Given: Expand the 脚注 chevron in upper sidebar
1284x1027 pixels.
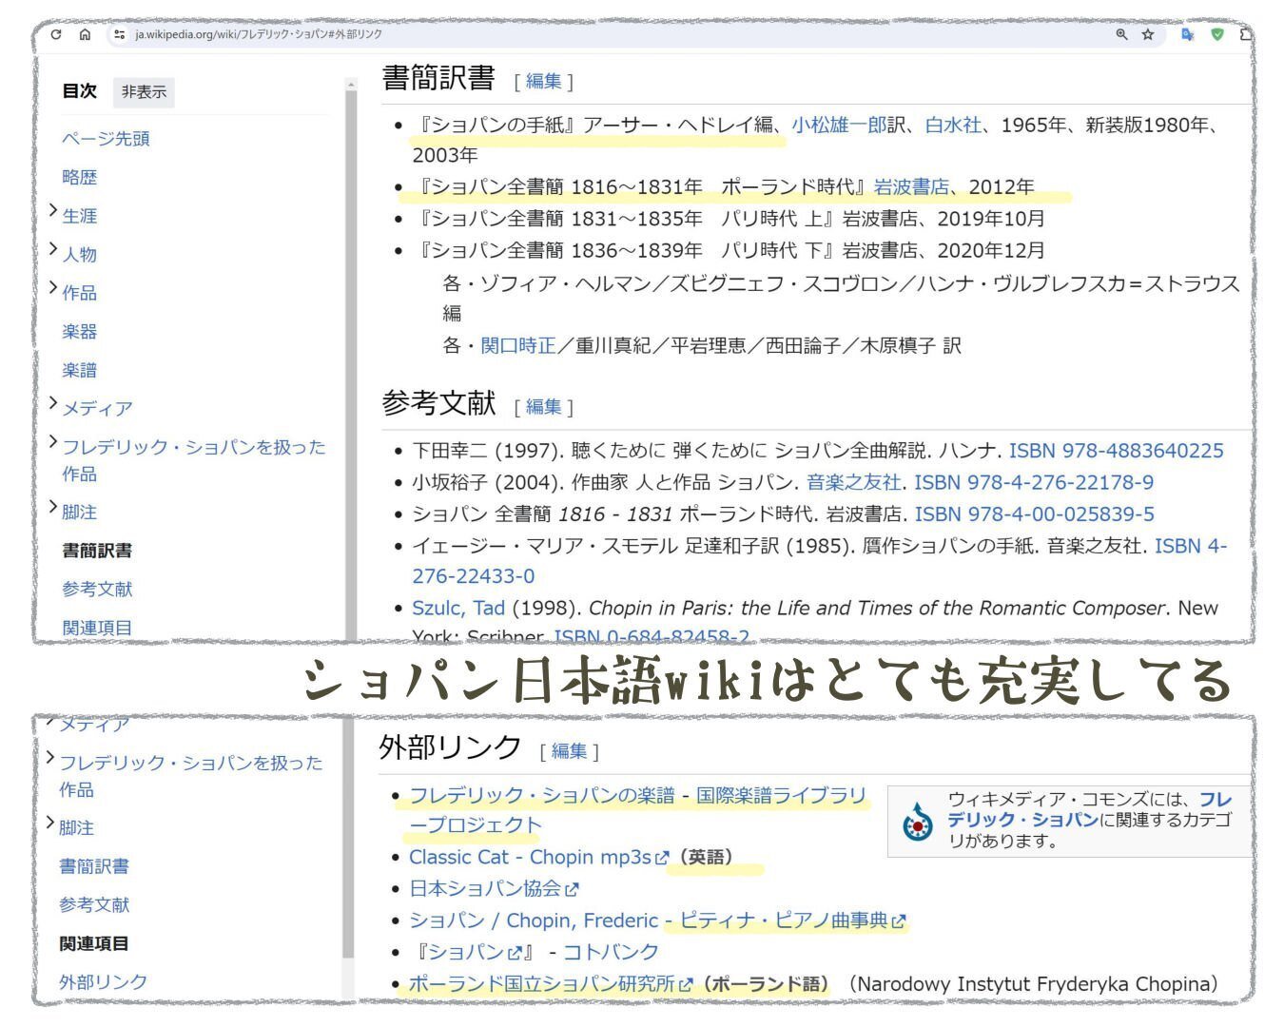Looking at the screenshot, I should tap(53, 508).
